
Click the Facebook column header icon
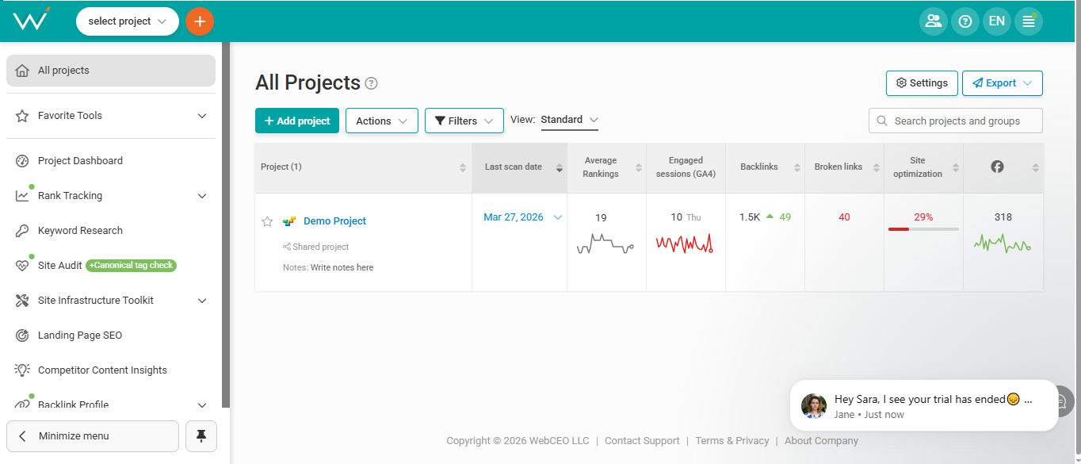click(997, 167)
